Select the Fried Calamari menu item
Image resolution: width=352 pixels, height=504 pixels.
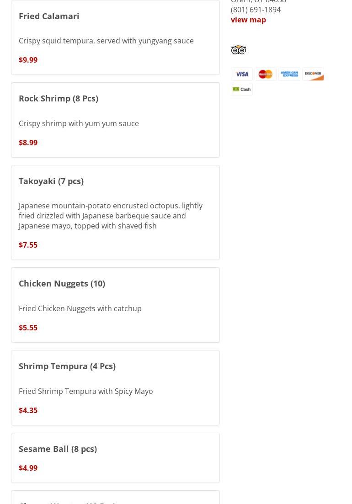click(49, 16)
